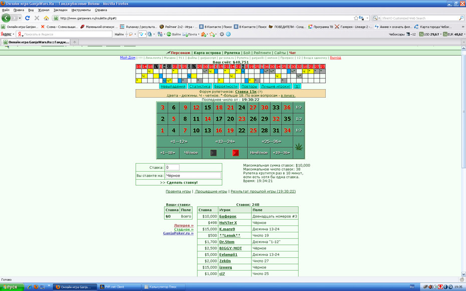Bet on Чётное (even) cell
The image size is (466, 291).
point(191,153)
